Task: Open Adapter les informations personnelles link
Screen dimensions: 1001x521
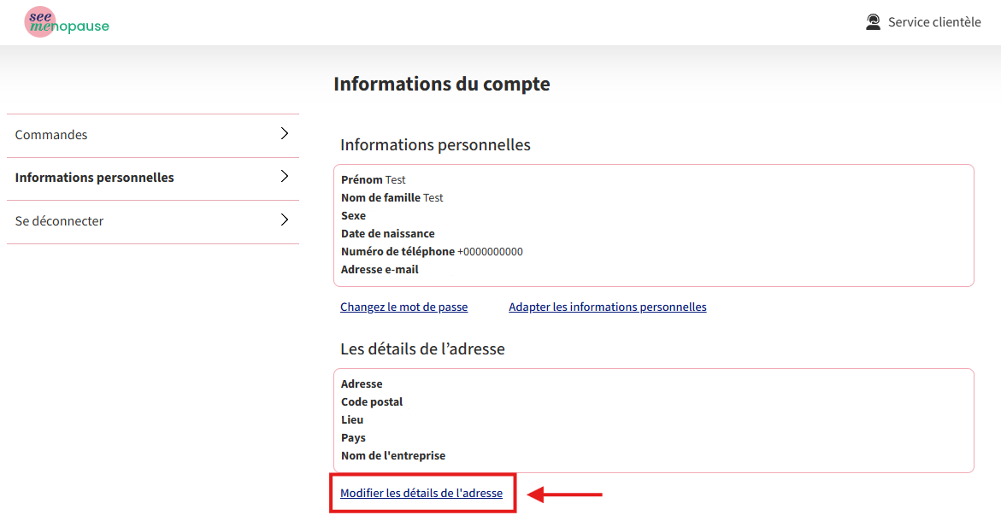Action: click(x=607, y=307)
